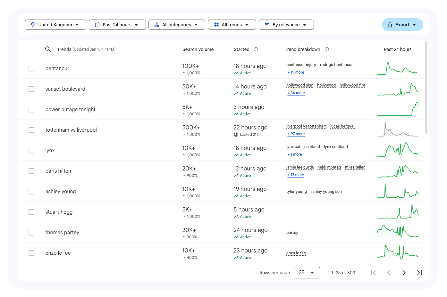Open the lucas bergvall breakdown term
Viewport: 447px width, 297px height.
(343, 126)
